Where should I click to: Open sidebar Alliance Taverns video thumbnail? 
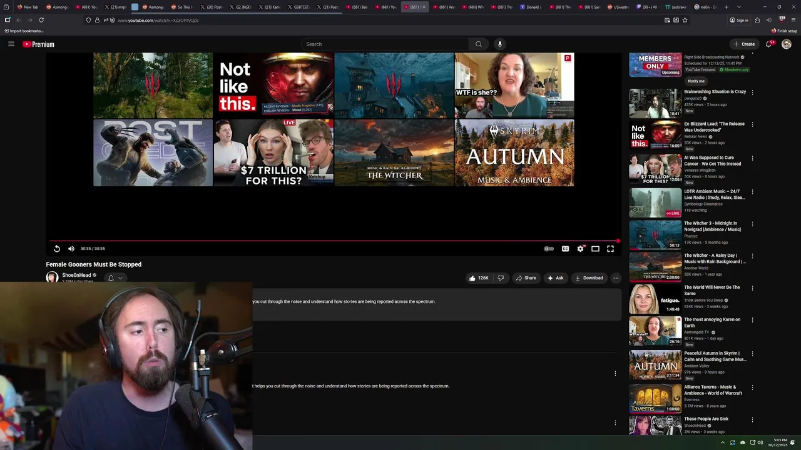pyautogui.click(x=655, y=398)
